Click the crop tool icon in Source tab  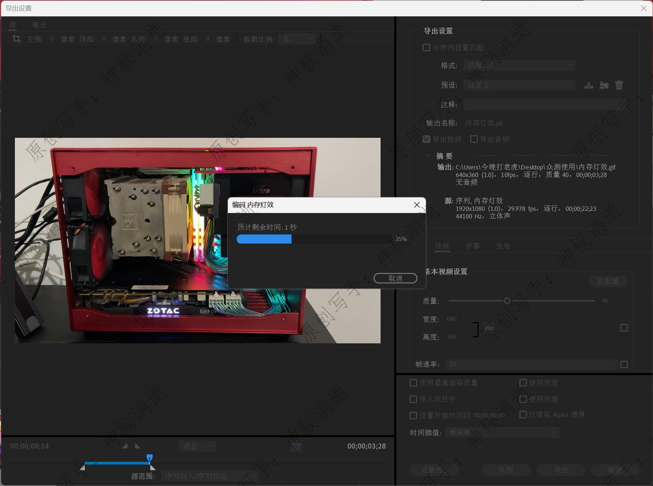pos(16,39)
